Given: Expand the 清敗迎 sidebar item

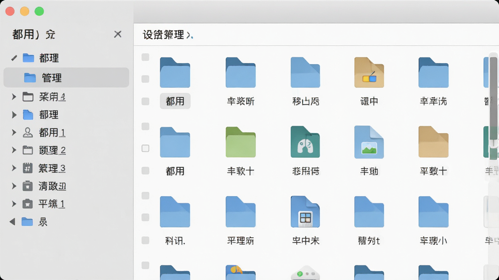Looking at the screenshot, I should click(x=14, y=186).
